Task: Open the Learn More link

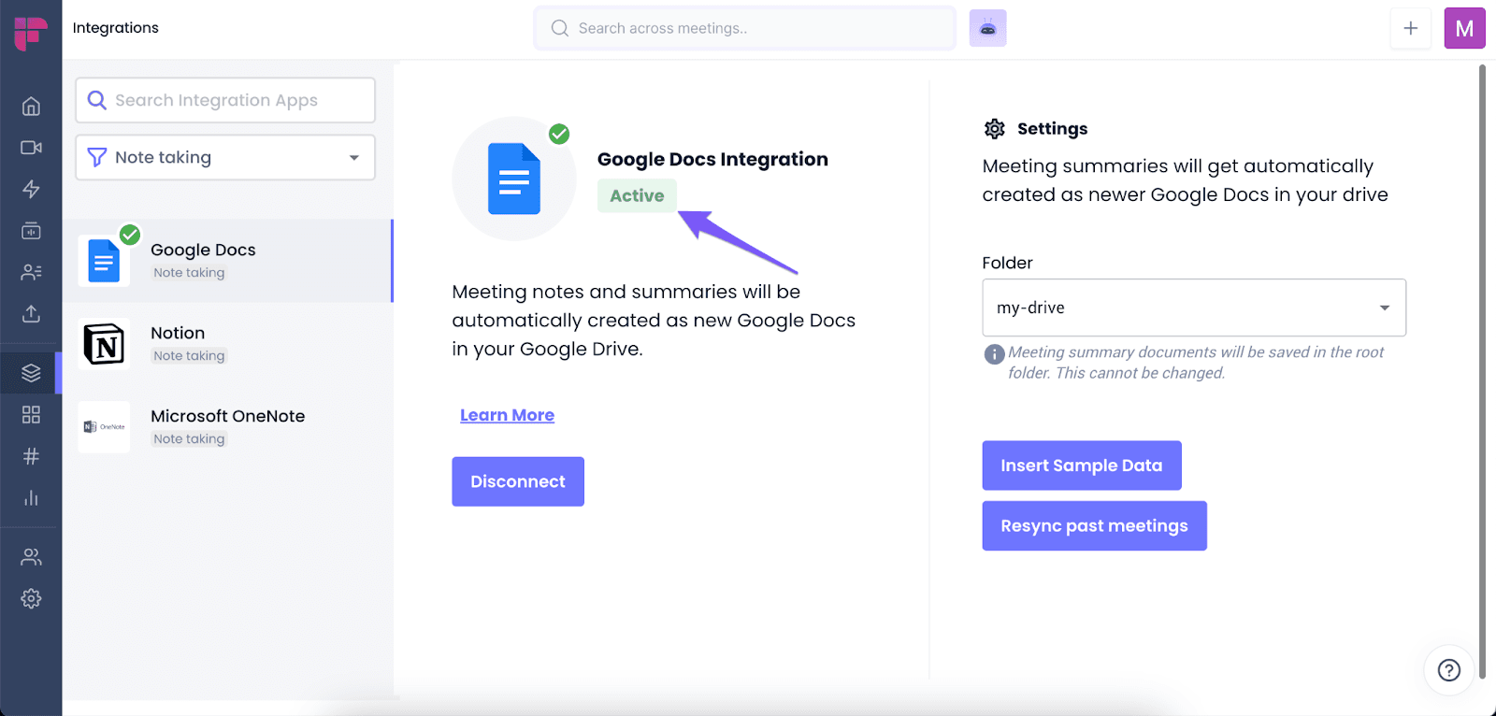Action: coord(507,415)
